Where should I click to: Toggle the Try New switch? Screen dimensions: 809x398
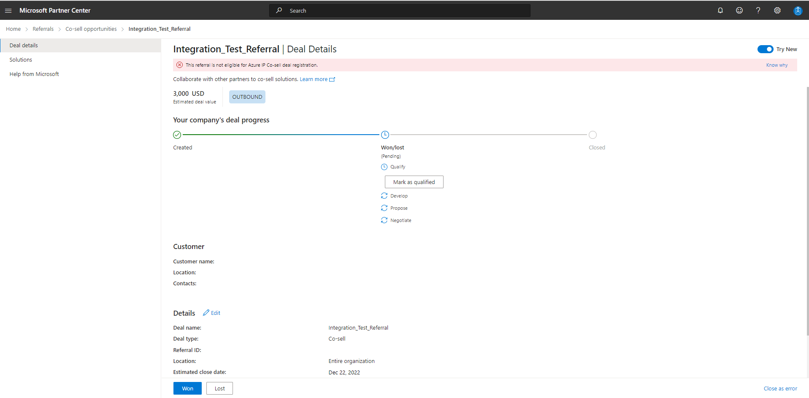(x=766, y=49)
